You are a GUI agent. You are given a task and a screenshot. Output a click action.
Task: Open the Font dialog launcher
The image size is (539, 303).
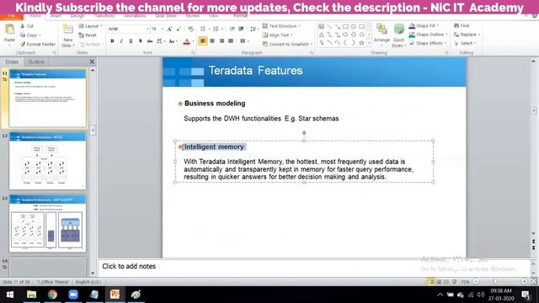click(193, 52)
